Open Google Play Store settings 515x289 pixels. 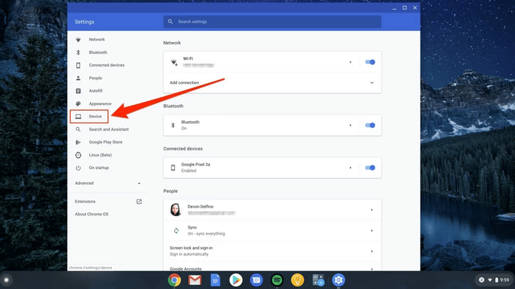[x=106, y=142]
